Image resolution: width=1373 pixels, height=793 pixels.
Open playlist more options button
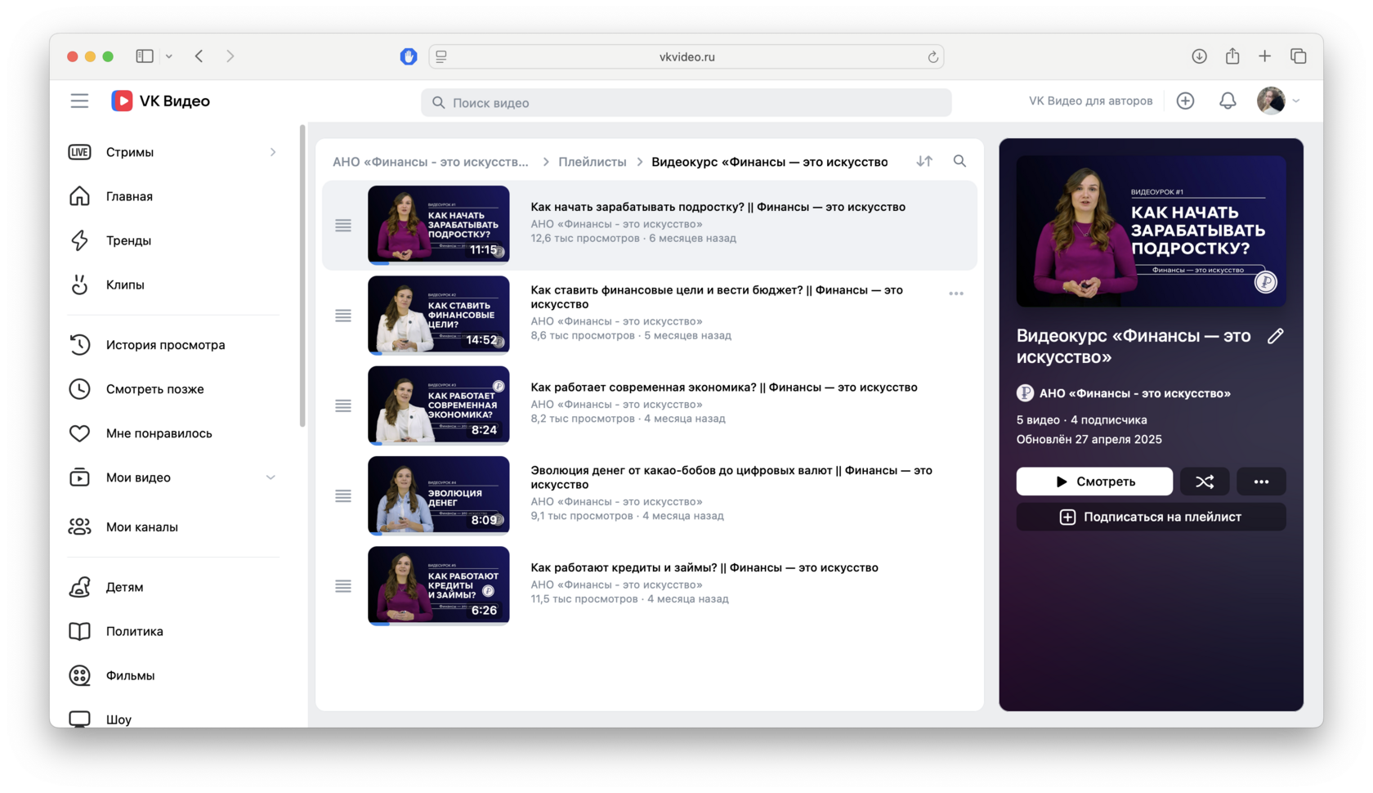[x=1261, y=482]
